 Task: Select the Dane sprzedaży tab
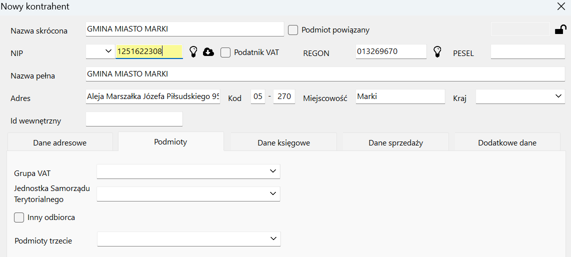(x=395, y=142)
